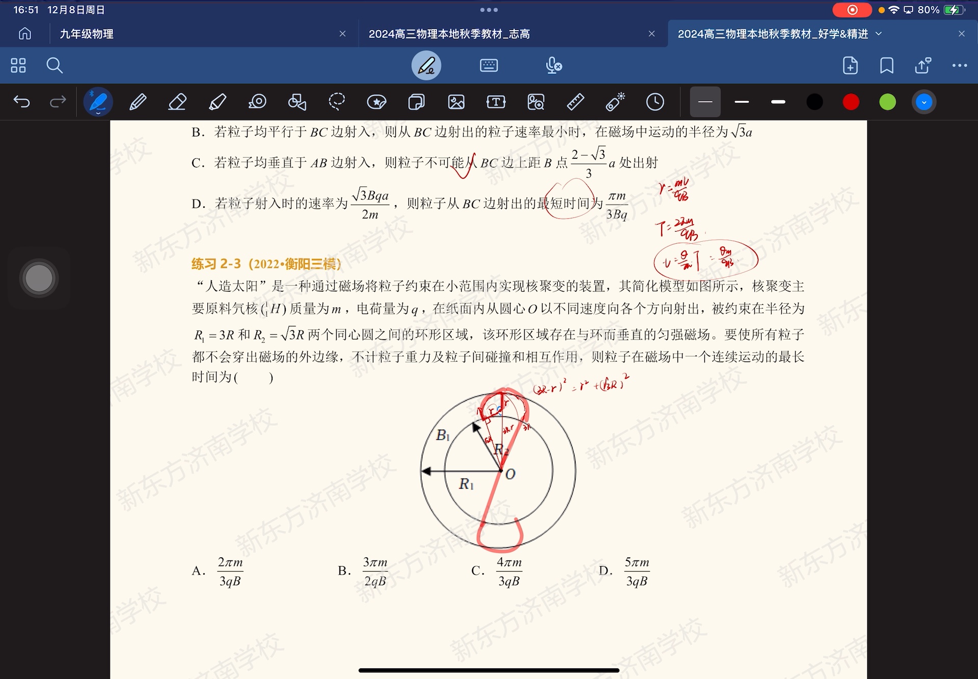Click the search icon in toolbar
The image size is (978, 679).
pyautogui.click(x=55, y=65)
